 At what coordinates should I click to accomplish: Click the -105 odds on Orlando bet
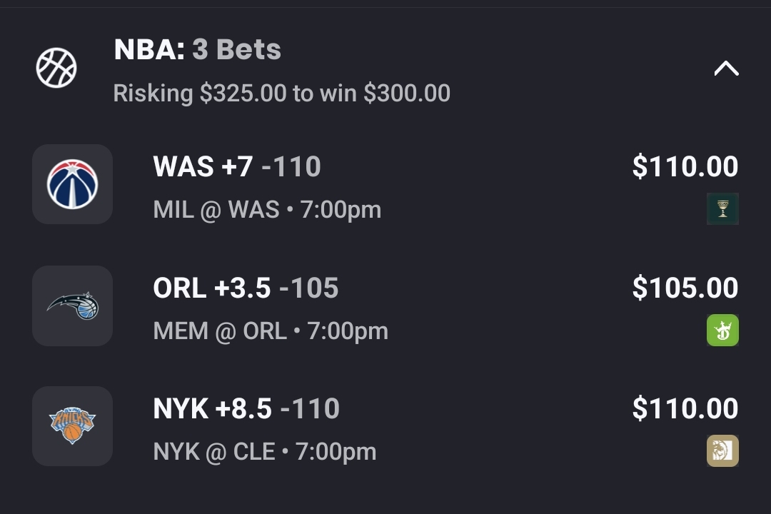[308, 288]
